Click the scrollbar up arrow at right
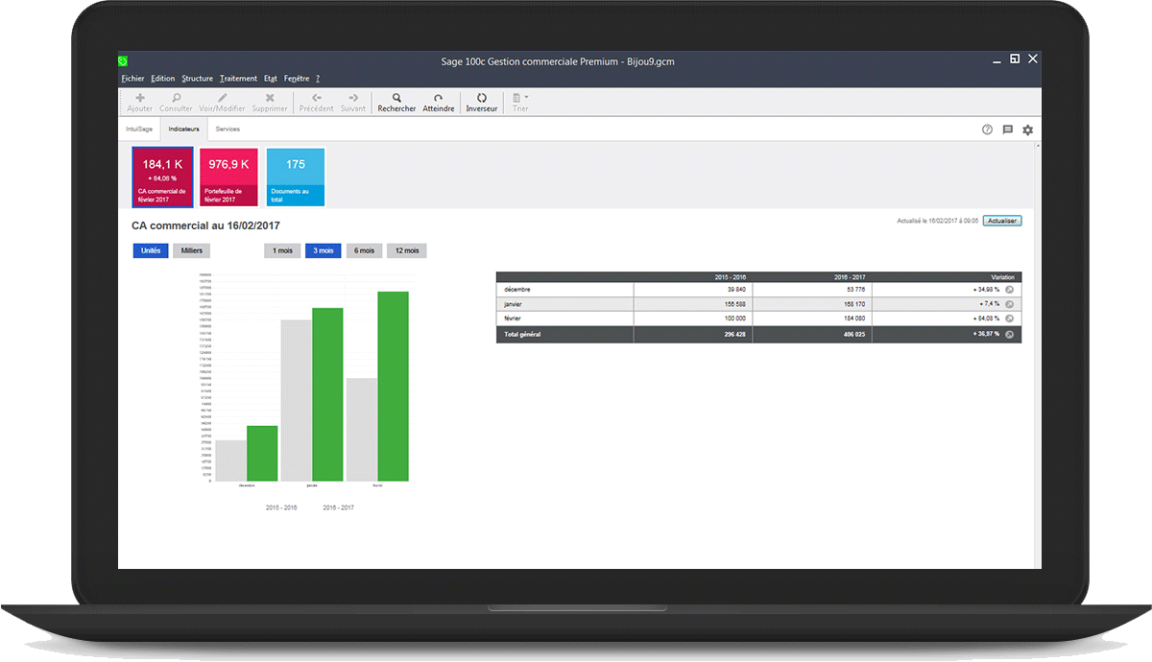 coord(1038,145)
